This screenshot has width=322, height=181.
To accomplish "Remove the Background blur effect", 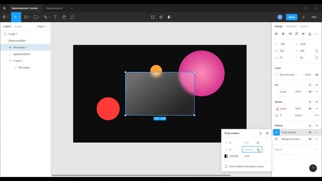I will click(x=316, y=139).
